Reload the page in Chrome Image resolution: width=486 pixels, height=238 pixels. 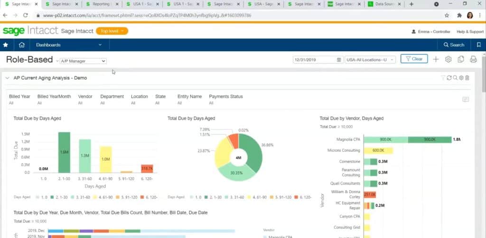[x=26, y=15]
